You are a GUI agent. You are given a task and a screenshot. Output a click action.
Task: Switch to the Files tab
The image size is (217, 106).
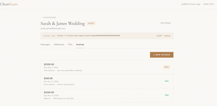70,44
